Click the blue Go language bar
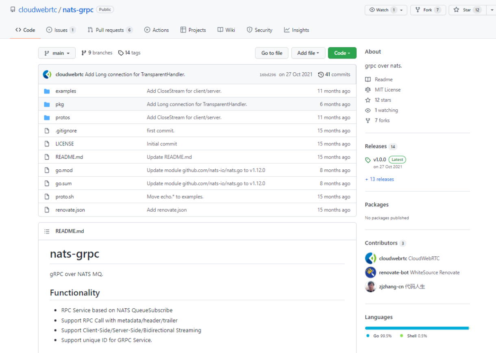 (417, 328)
